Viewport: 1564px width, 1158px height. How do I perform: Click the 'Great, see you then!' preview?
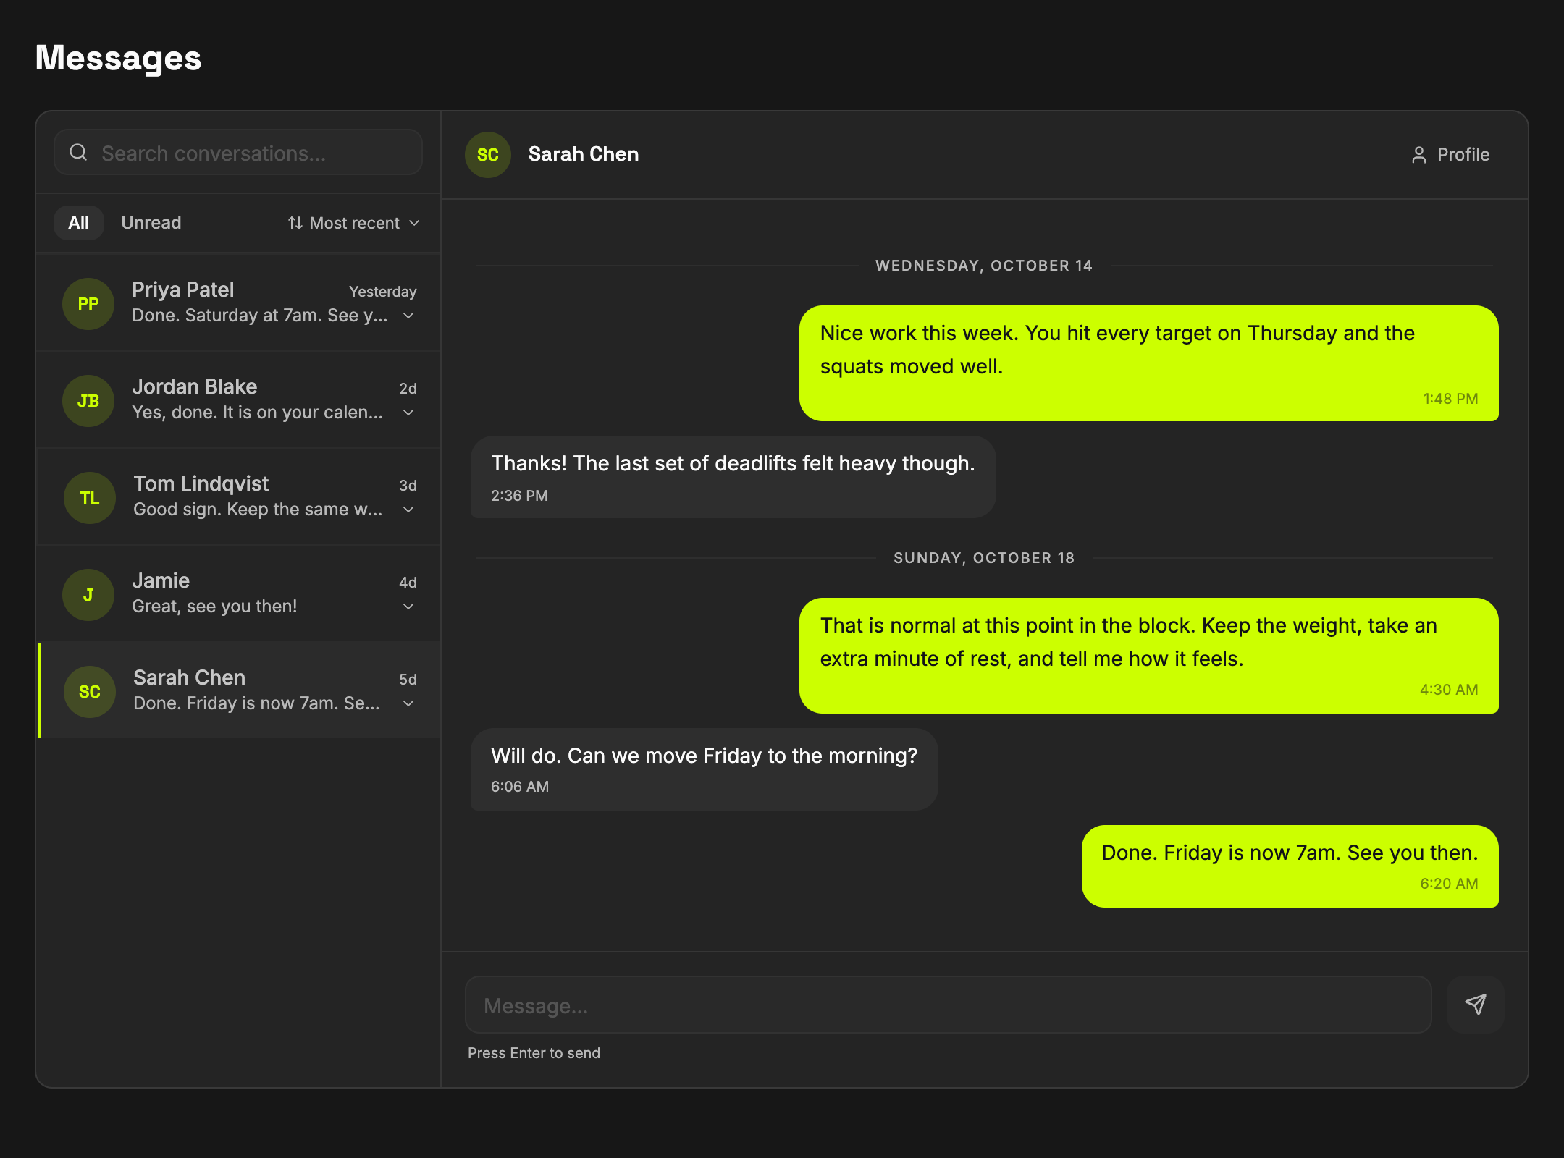pos(214,607)
